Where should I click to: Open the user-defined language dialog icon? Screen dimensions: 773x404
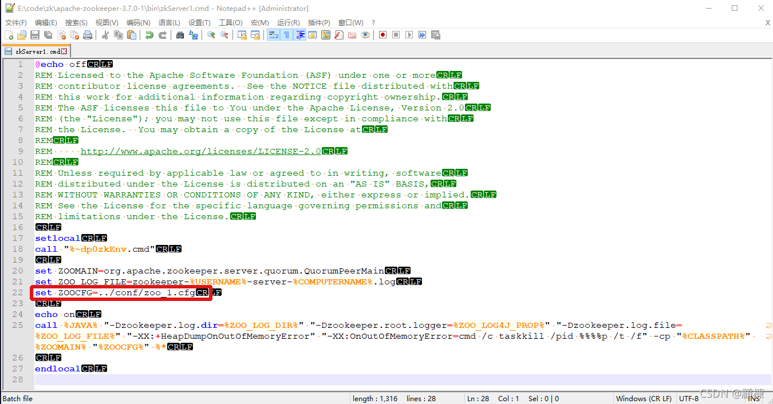pos(313,35)
